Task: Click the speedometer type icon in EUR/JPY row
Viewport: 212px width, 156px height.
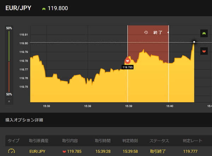Action: pos(12,151)
